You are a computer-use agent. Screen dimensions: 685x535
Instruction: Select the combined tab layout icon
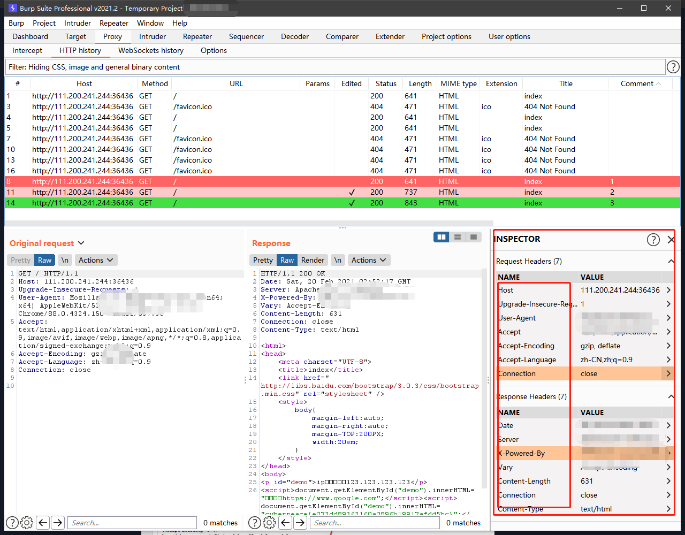[x=474, y=237]
